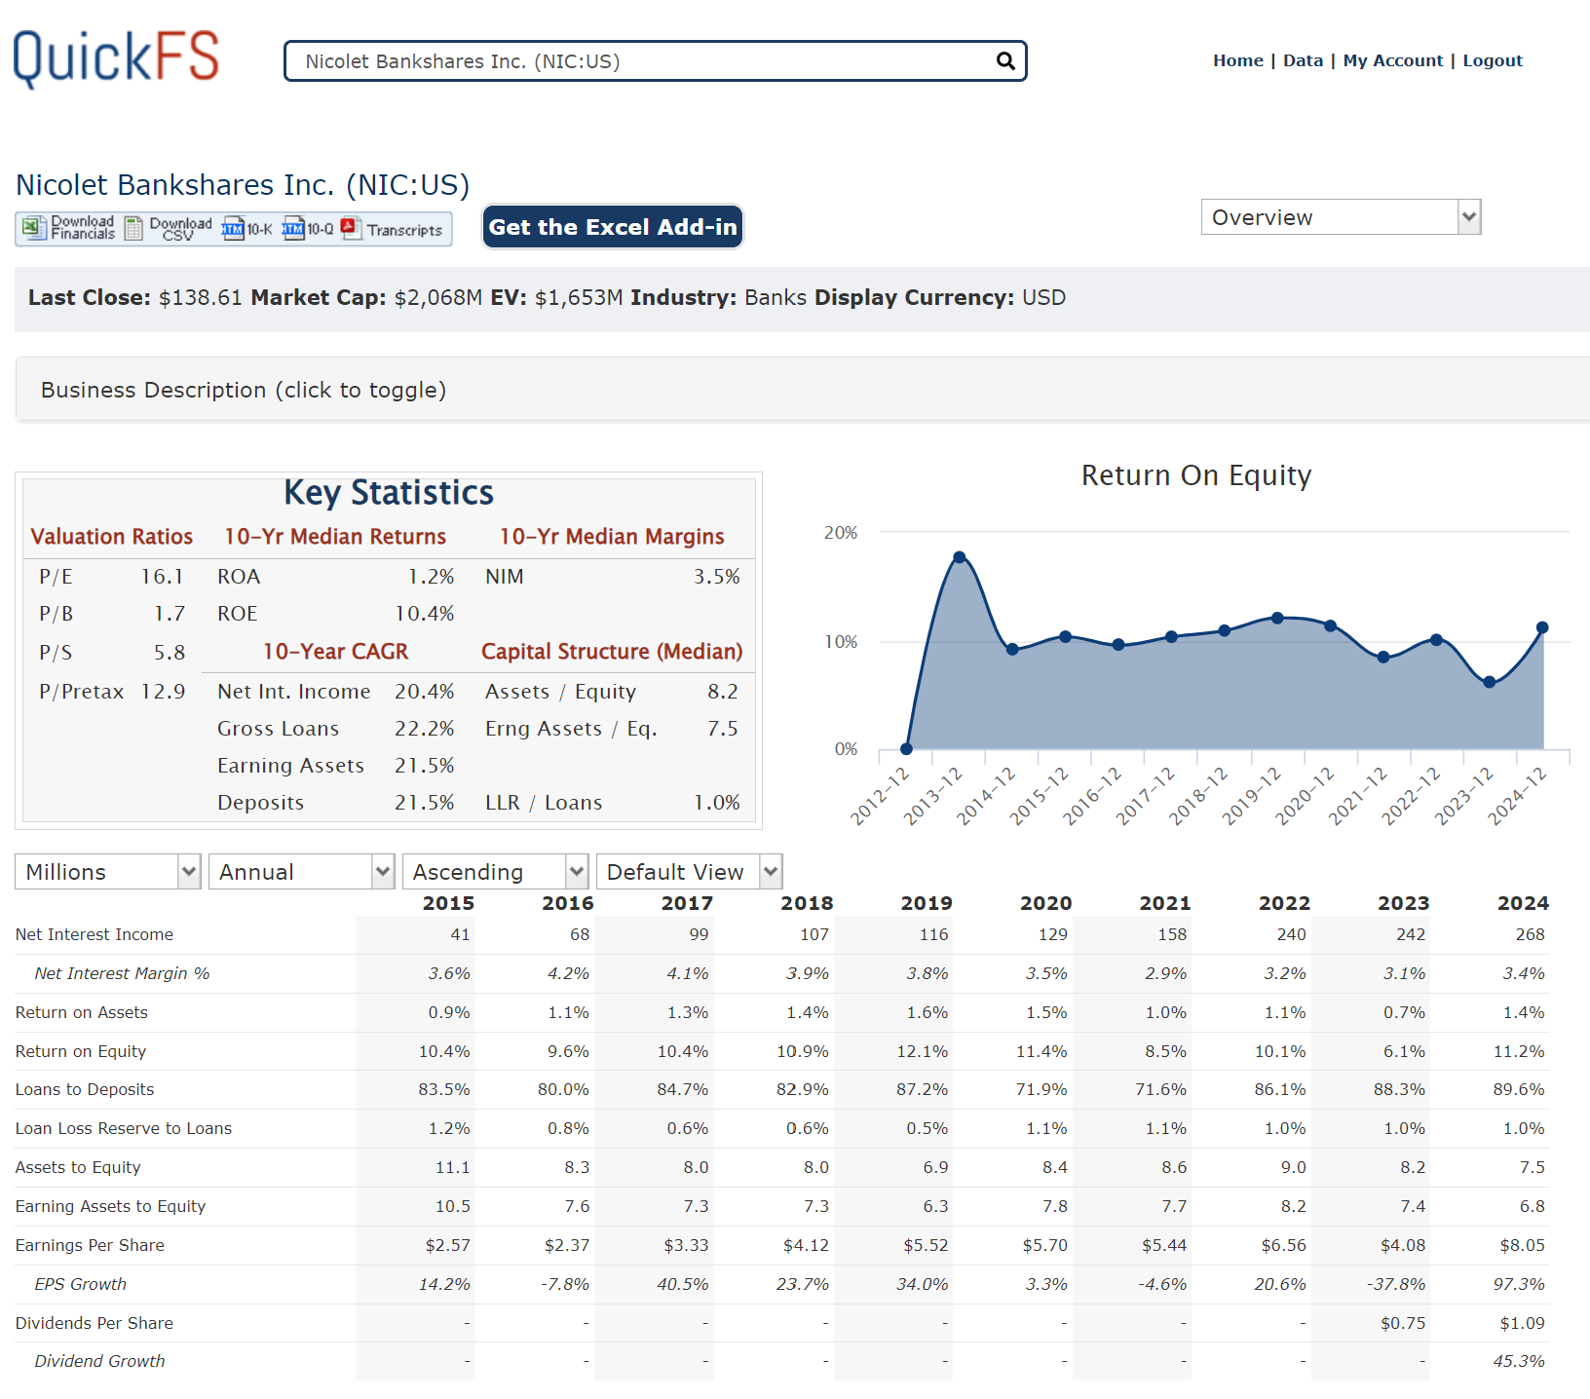Click the Return on Assets row label

[82, 1012]
